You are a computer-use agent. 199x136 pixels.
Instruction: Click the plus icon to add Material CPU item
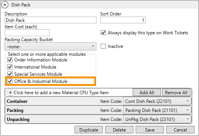tap(10, 92)
